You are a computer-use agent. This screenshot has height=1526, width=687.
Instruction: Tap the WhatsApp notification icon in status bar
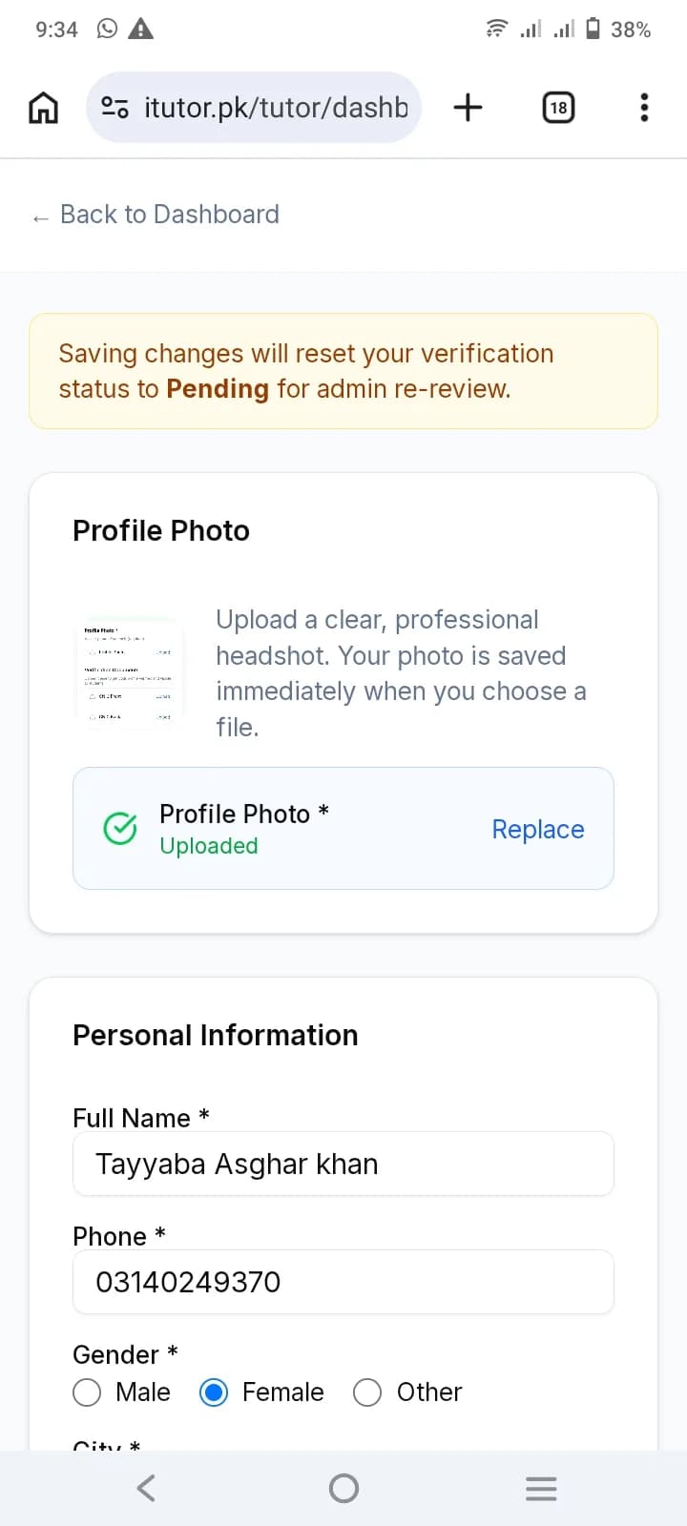coord(108,29)
